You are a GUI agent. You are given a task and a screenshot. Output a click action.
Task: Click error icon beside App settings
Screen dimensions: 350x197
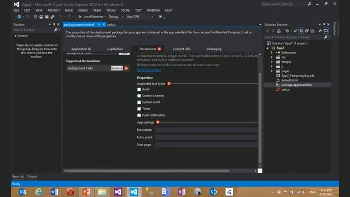pos(158,122)
